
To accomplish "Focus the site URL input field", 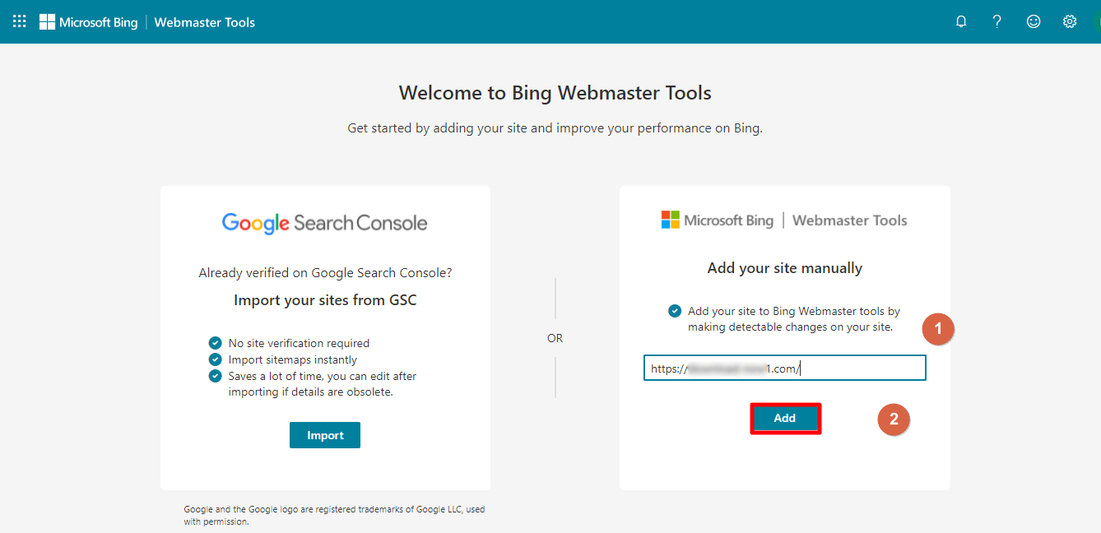I will click(785, 368).
